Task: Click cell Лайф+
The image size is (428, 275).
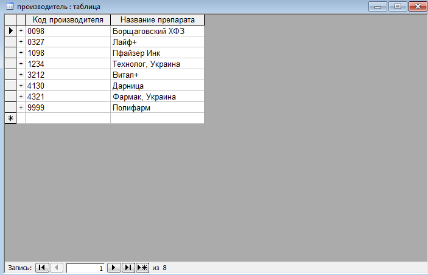Action: tap(158, 42)
